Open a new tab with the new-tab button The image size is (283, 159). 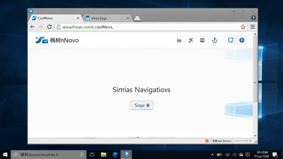click(x=137, y=18)
